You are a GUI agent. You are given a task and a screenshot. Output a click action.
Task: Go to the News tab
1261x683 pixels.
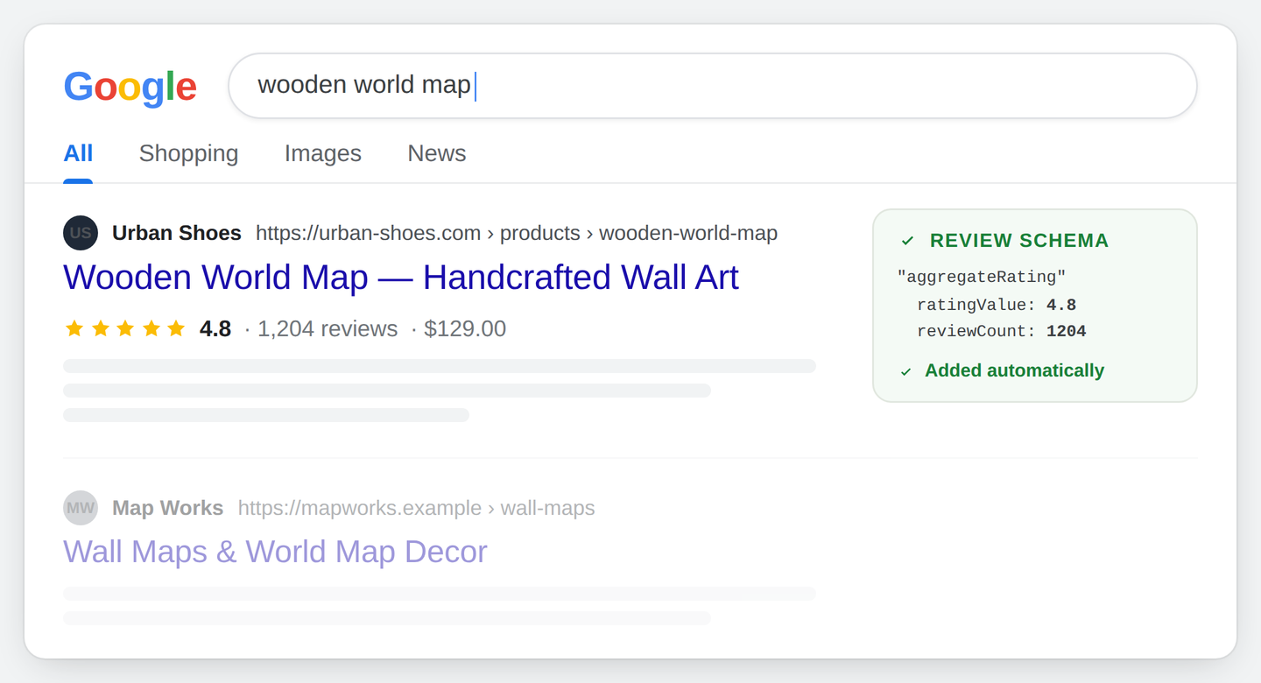(437, 153)
